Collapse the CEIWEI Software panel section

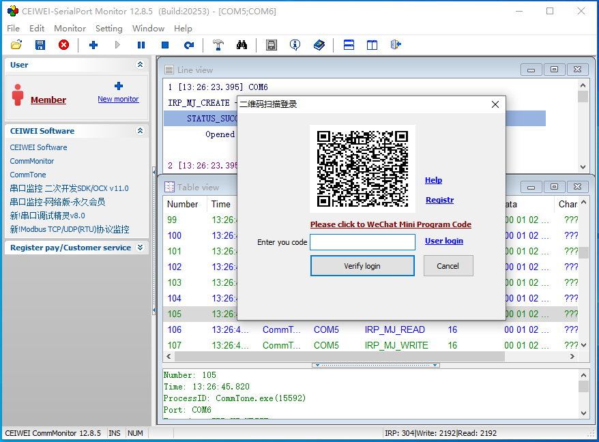coord(140,131)
